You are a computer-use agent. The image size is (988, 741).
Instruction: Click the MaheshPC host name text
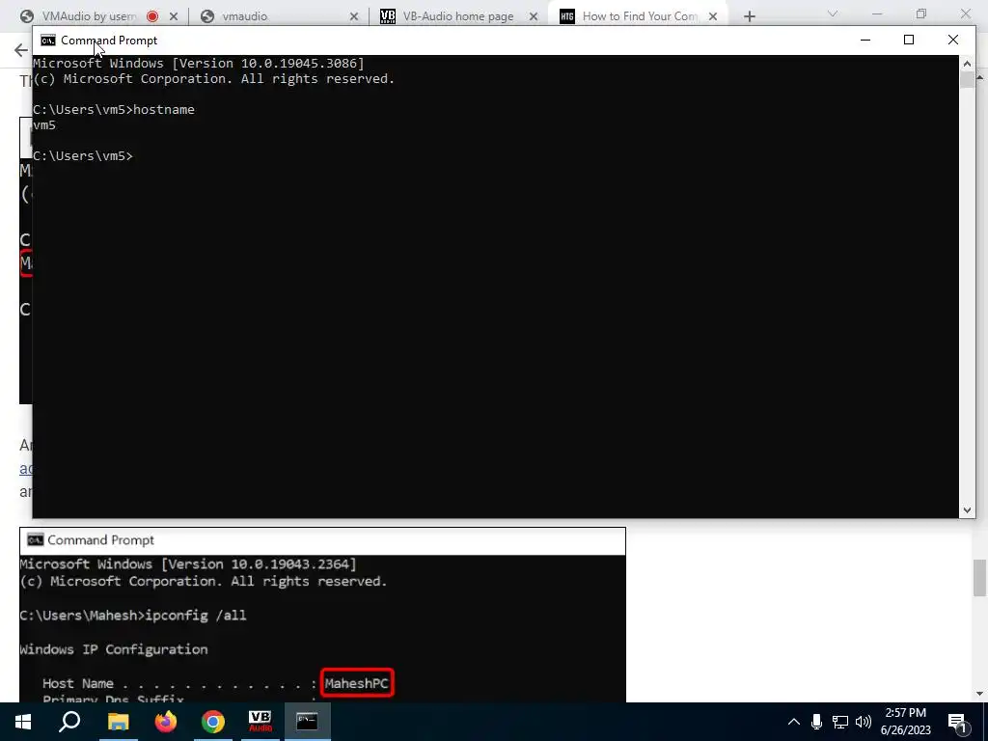click(357, 683)
